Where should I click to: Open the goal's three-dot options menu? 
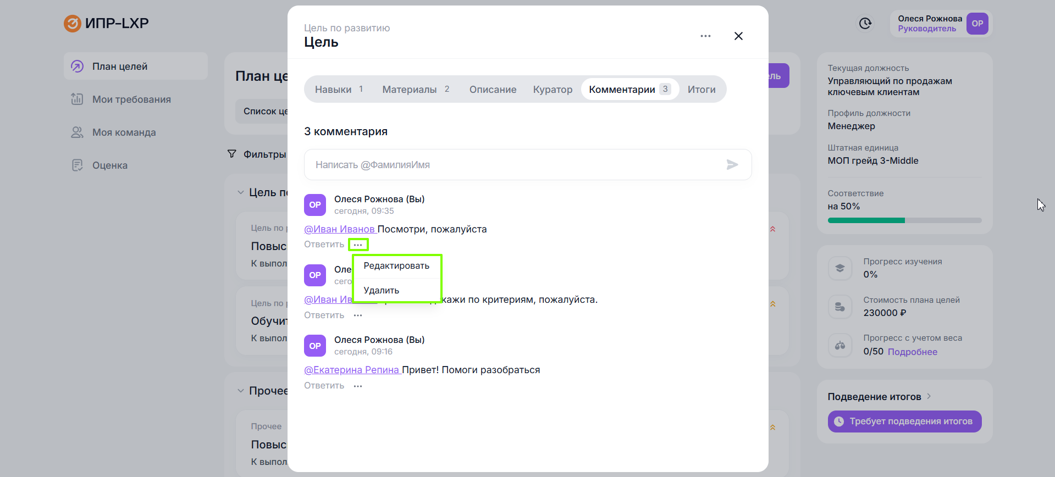[x=705, y=36]
